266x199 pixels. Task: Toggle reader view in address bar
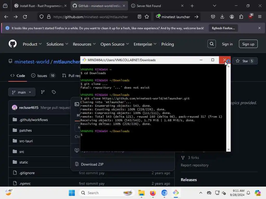coord(139,17)
